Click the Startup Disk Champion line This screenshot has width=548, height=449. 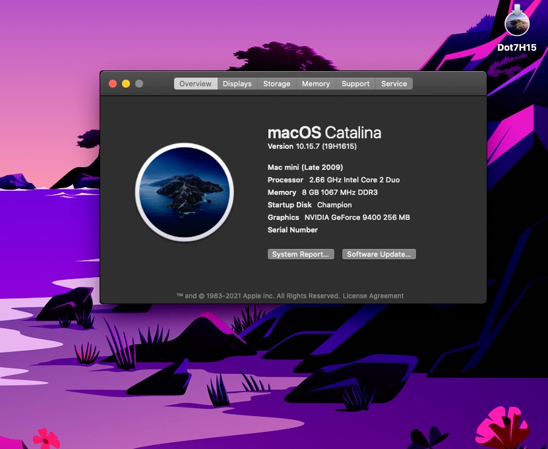[x=310, y=205]
